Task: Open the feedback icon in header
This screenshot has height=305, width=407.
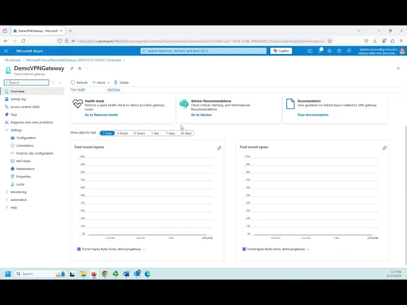Action: pyautogui.click(x=349, y=51)
